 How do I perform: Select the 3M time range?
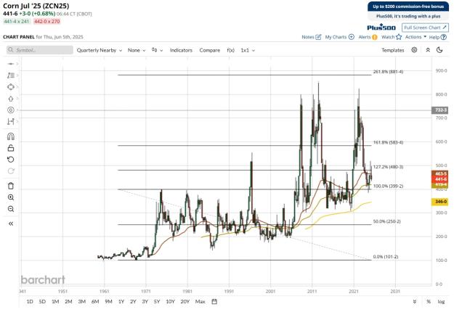coord(82,302)
